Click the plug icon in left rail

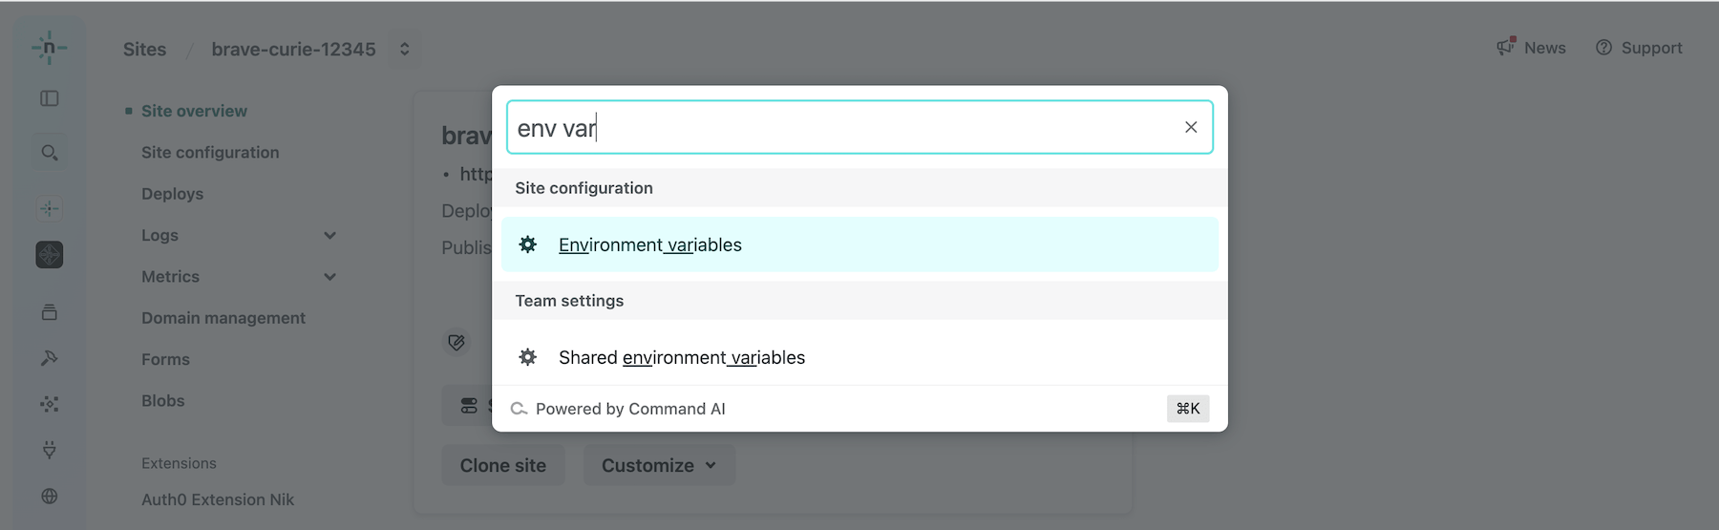click(50, 450)
